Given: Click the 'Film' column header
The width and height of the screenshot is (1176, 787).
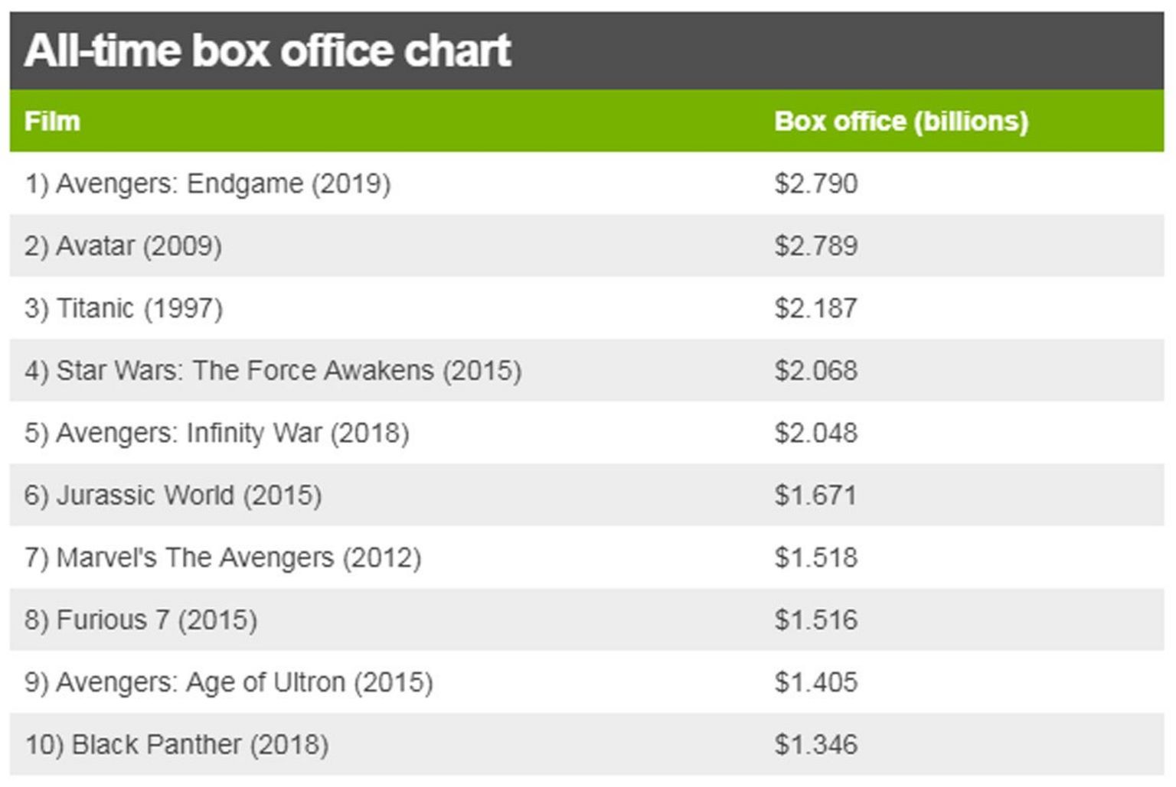Looking at the screenshot, I should click(x=52, y=121).
